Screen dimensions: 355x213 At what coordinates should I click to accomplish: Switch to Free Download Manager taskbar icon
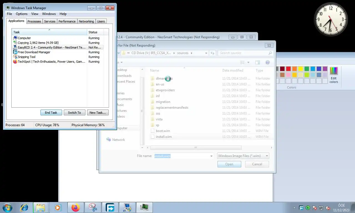110,207
